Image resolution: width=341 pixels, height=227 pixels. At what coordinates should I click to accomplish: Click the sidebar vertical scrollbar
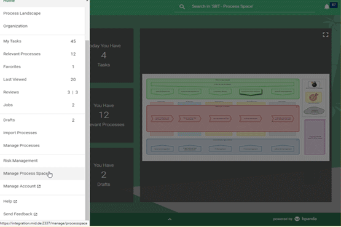87,130
